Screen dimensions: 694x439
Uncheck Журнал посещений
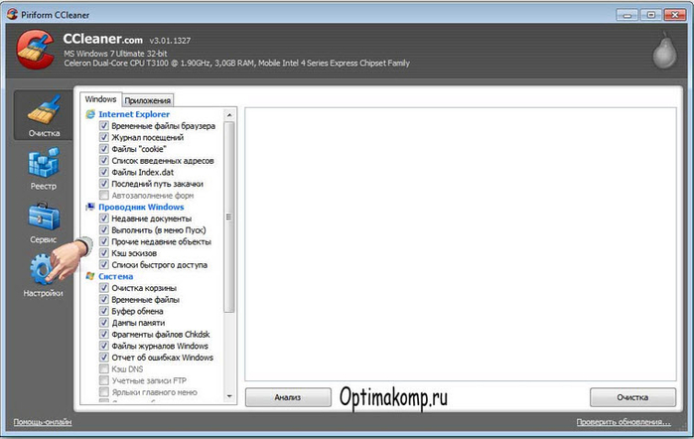(103, 137)
